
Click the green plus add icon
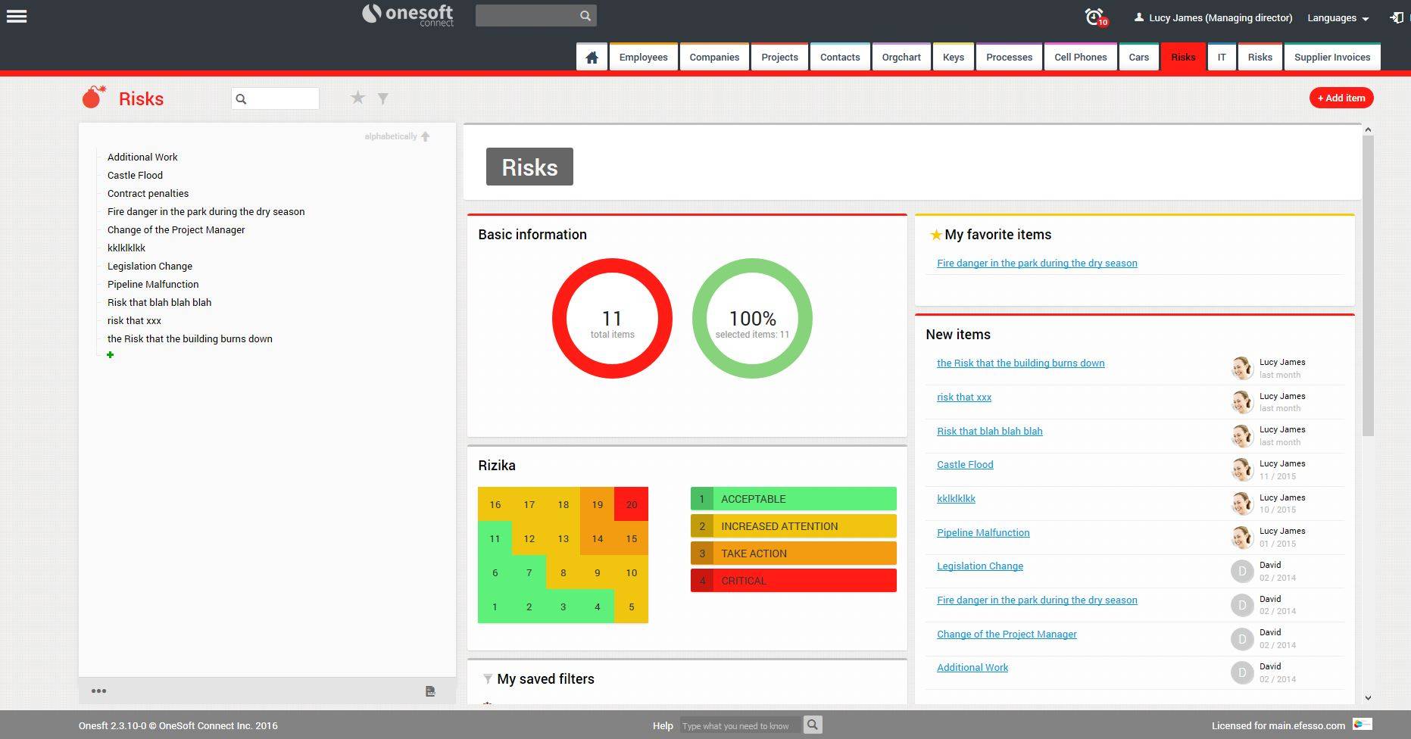coord(111,355)
